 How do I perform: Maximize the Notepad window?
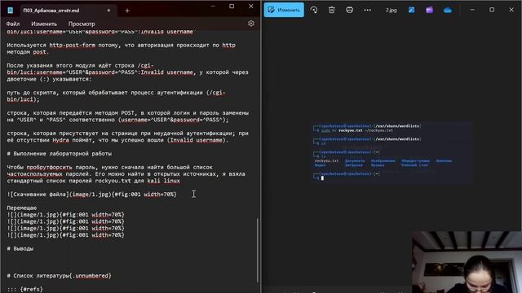(232, 7)
